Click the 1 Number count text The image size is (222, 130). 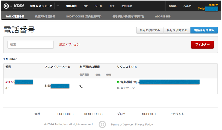(10, 59)
